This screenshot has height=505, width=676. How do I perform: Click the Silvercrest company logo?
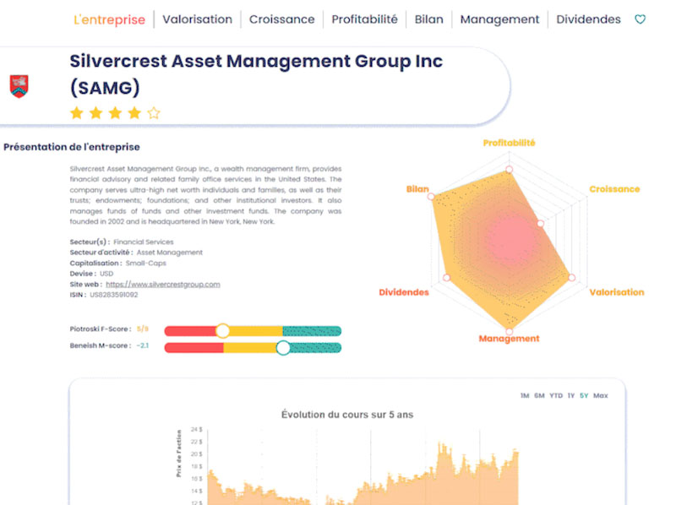coord(19,86)
